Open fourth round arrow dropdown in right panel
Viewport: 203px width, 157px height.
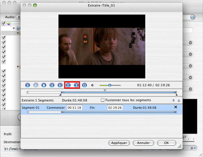(190, 78)
